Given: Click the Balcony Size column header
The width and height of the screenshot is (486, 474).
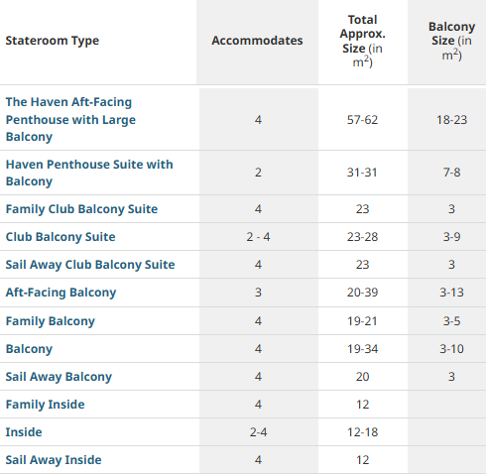Looking at the screenshot, I should point(451,41).
